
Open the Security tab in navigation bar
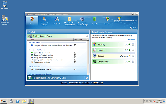[x=107, y=21]
